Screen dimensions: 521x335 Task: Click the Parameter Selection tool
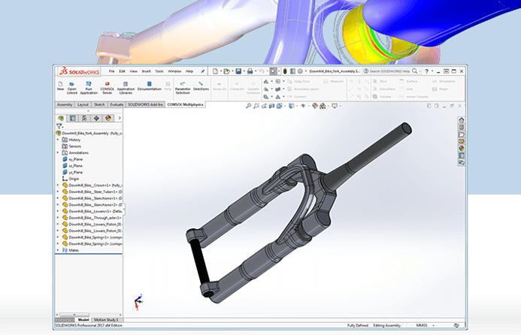pos(183,88)
